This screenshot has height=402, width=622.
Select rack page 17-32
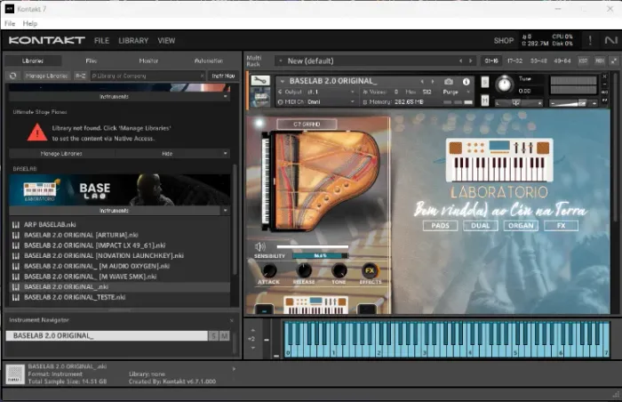pyautogui.click(x=514, y=60)
